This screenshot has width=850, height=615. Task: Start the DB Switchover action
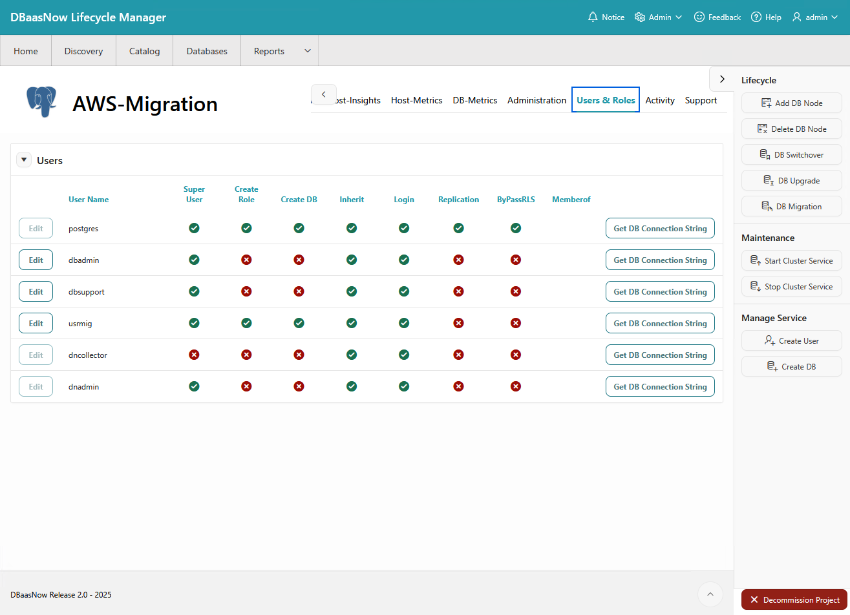[x=791, y=155]
